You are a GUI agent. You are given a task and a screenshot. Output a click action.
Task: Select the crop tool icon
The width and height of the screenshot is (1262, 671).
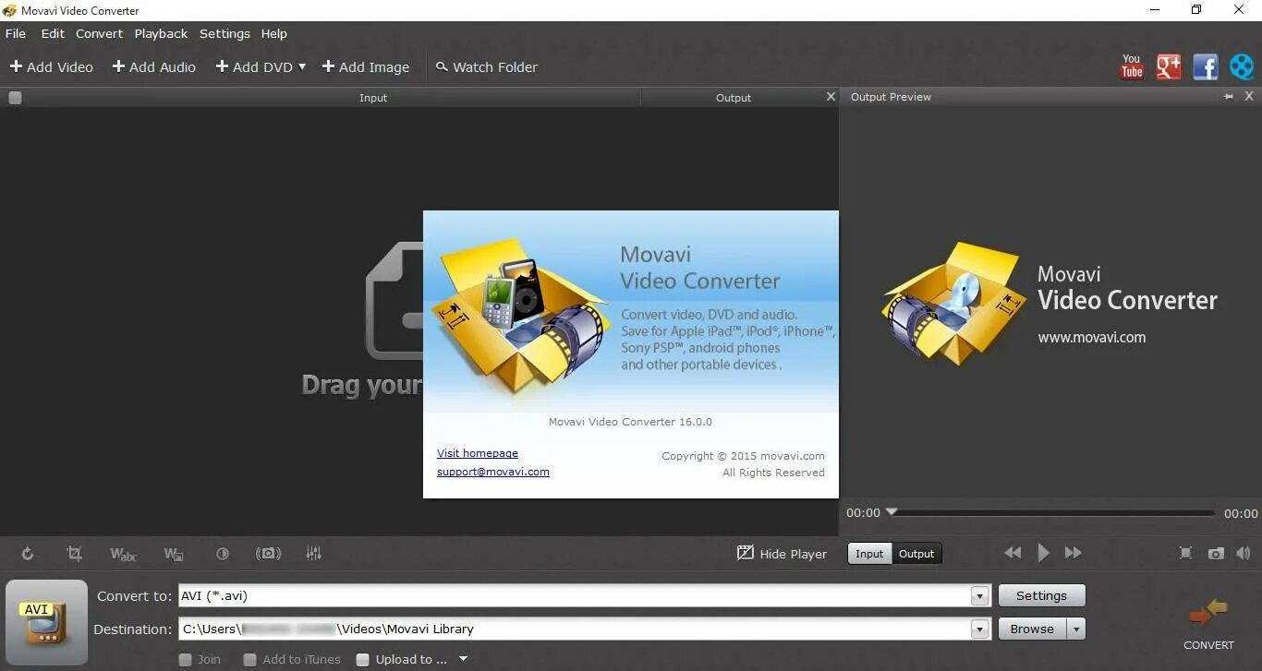click(x=74, y=554)
